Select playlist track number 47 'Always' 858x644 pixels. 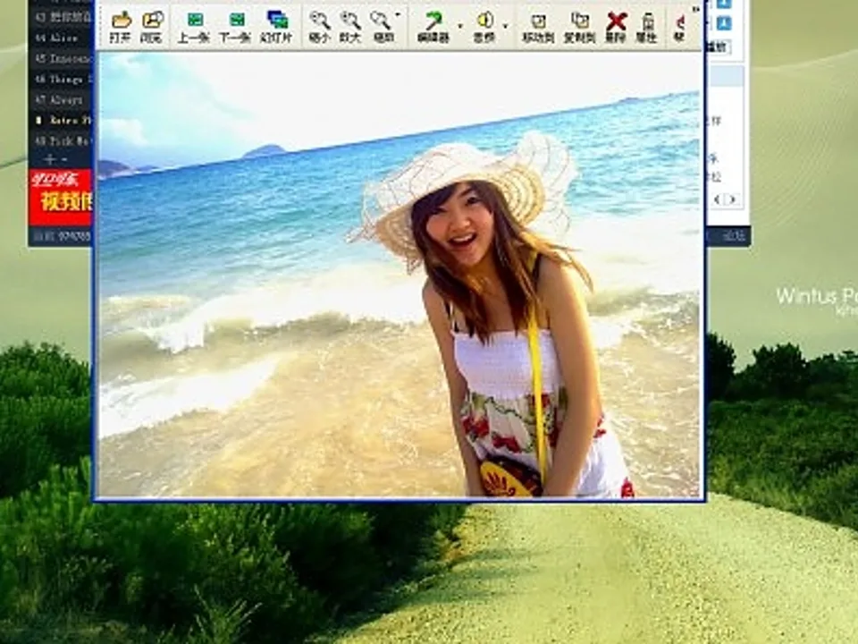click(63, 99)
